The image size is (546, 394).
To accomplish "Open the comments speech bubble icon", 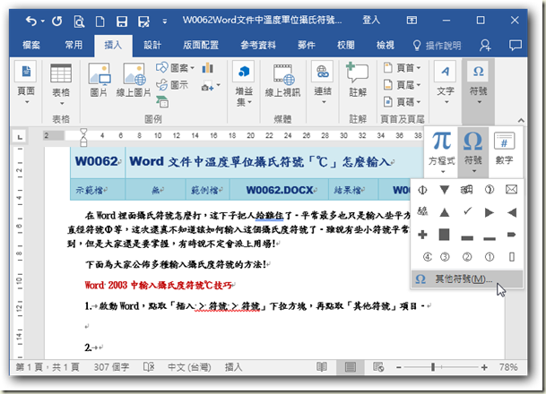I will [x=516, y=45].
